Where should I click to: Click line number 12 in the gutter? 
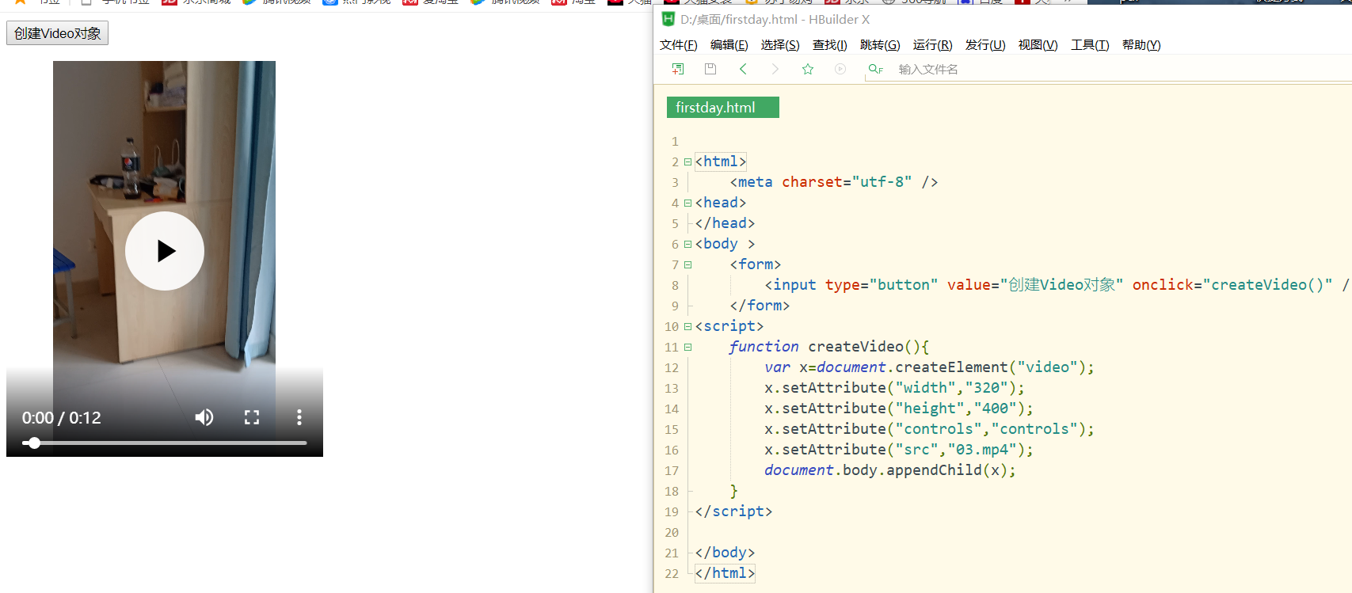[672, 367]
